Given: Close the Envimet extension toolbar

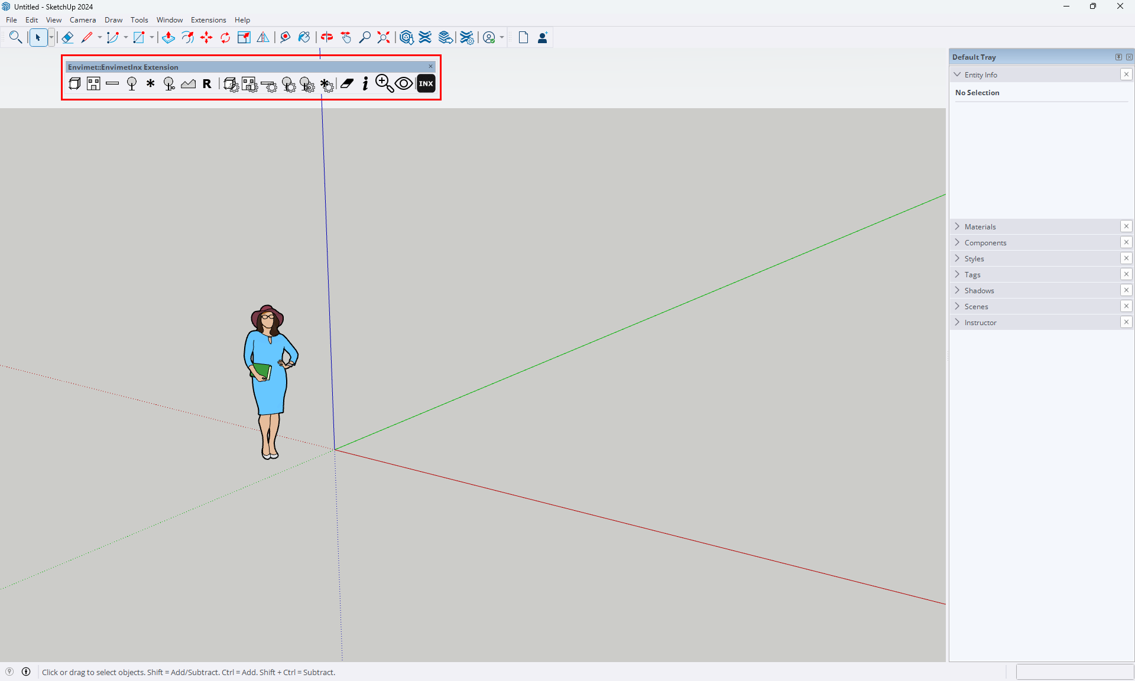Looking at the screenshot, I should (430, 67).
